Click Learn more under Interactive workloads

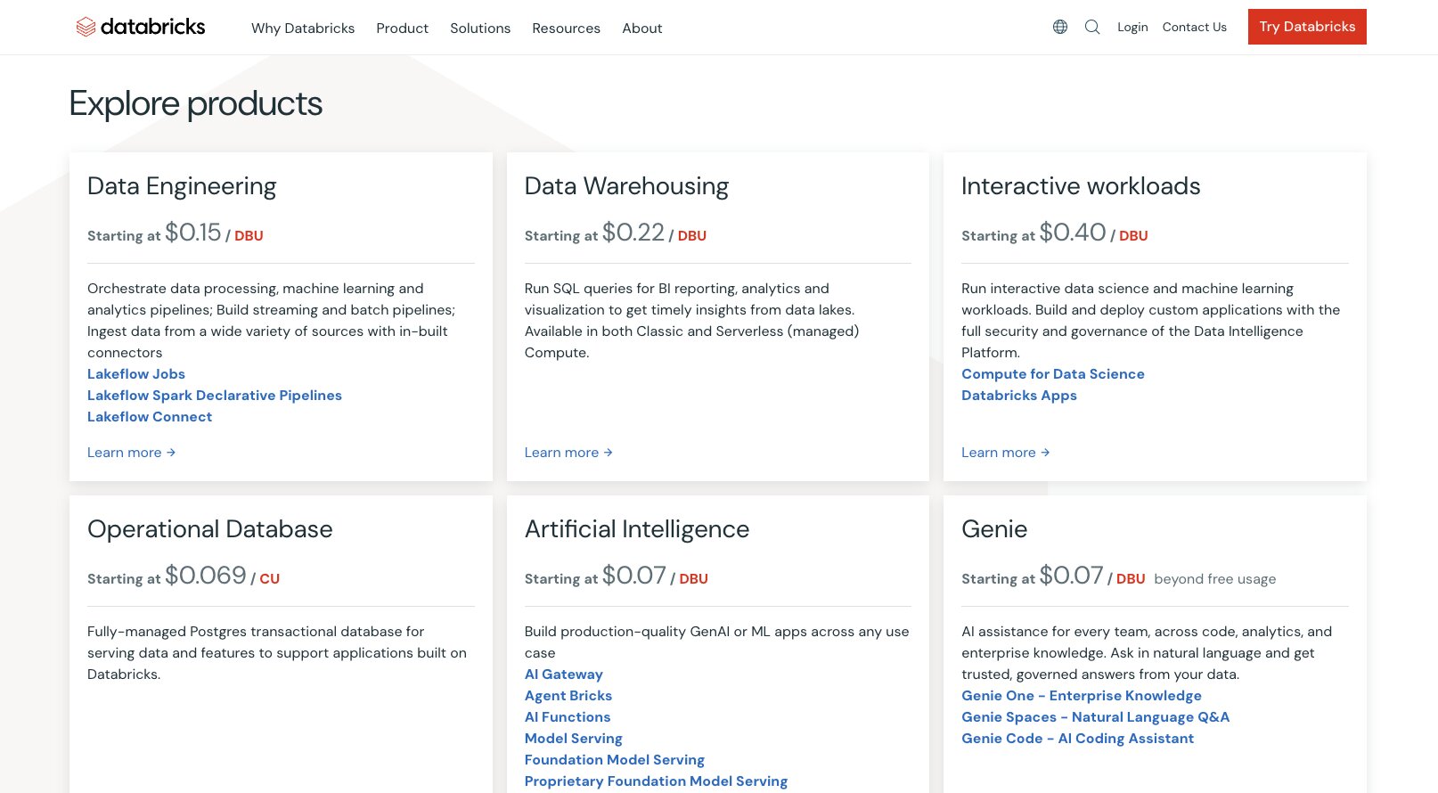1006,453
